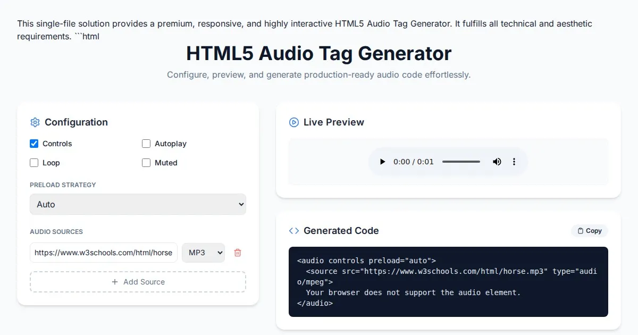Uncheck the Controls checkbox

(x=34, y=144)
